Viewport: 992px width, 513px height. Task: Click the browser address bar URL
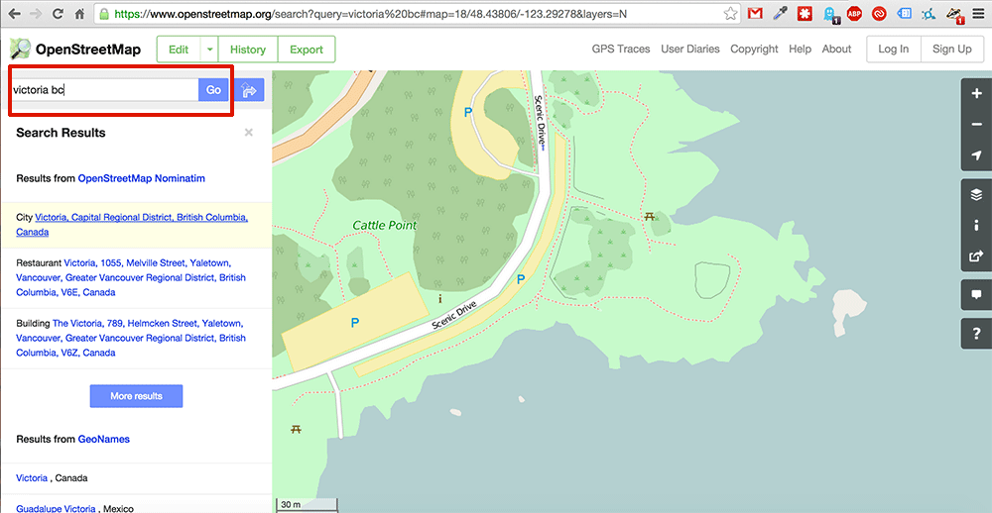(x=370, y=13)
